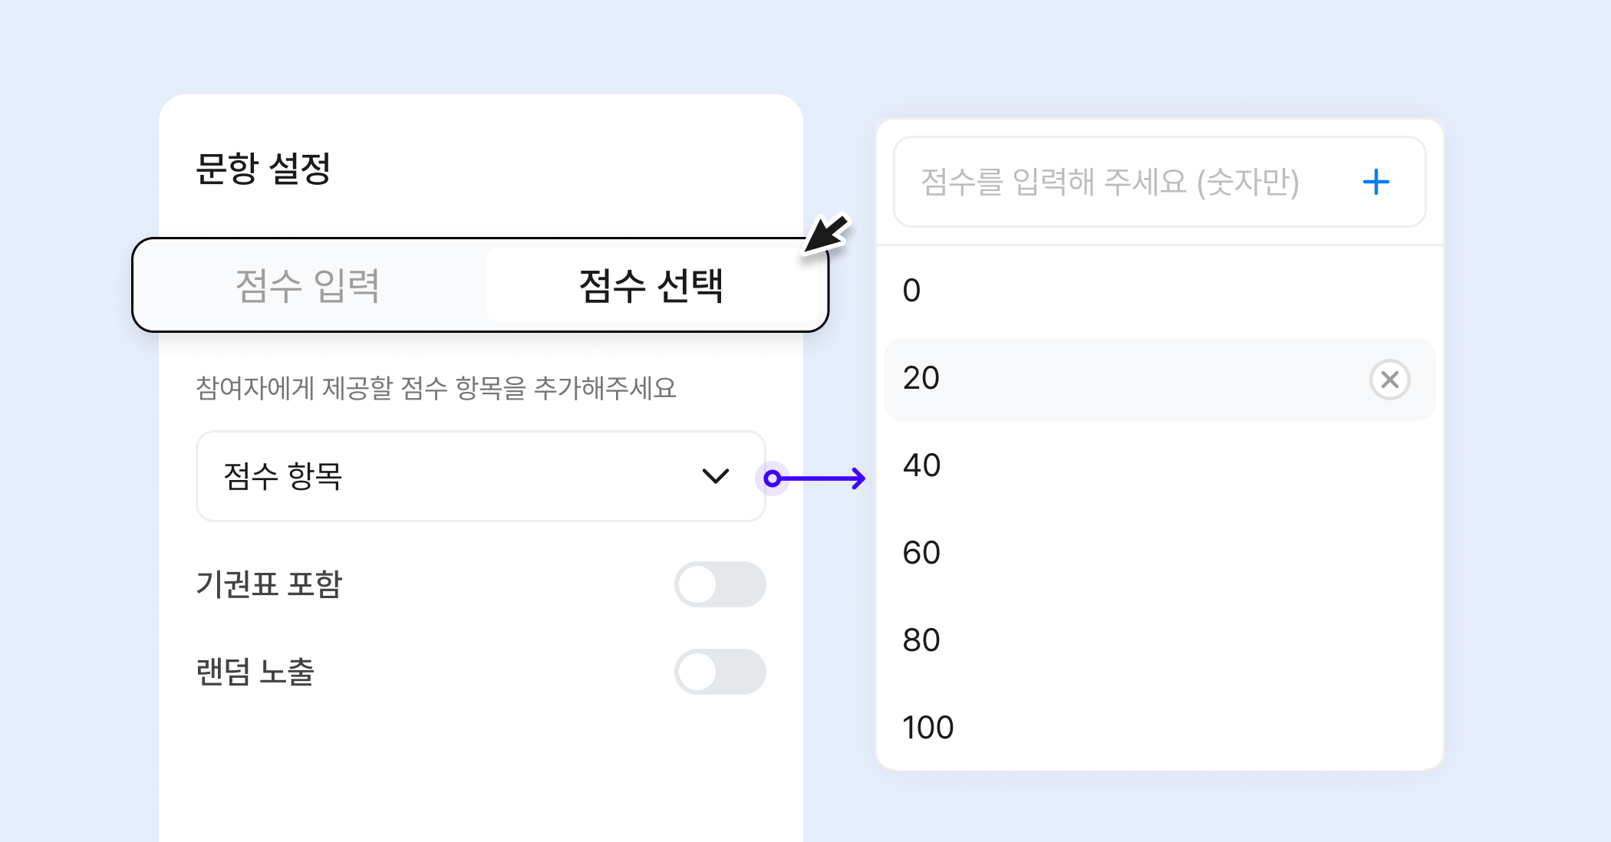The height and width of the screenshot is (842, 1611).
Task: Click the blue plus icon to add score
Action: [x=1375, y=182]
